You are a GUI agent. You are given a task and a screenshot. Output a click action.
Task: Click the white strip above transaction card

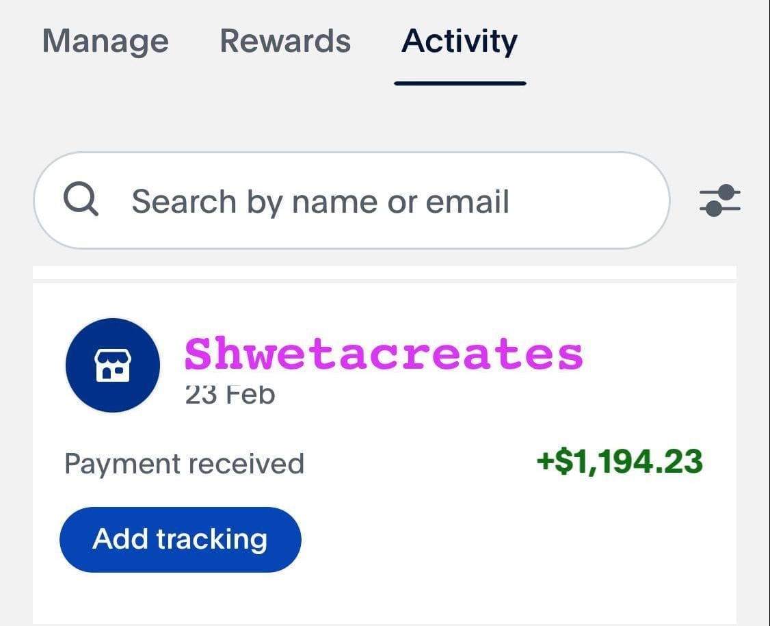384,273
